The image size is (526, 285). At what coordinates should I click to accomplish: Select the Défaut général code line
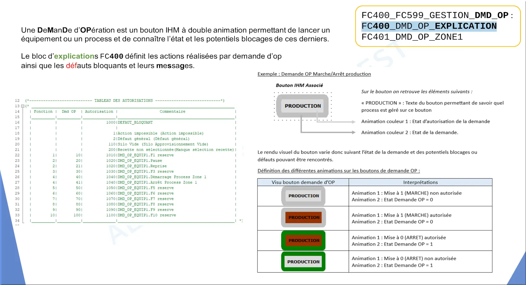pyautogui.click(x=151, y=139)
